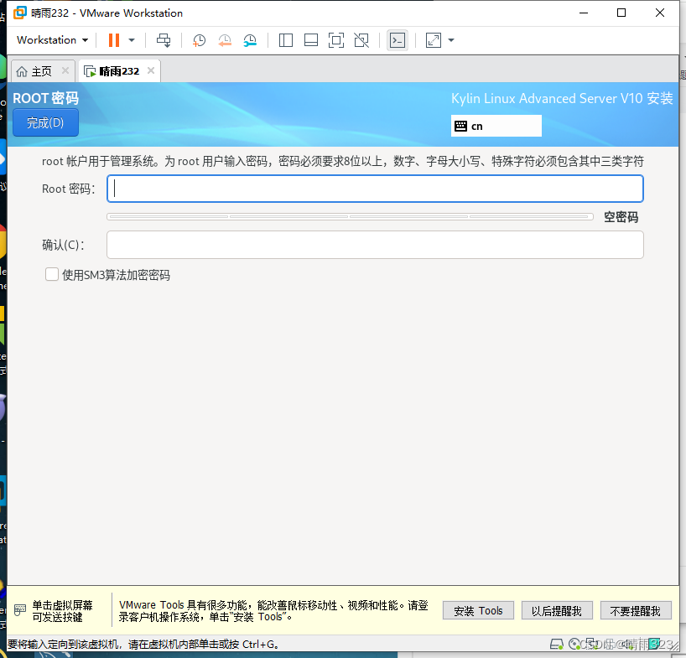Minimize the VMware Workstation window
The width and height of the screenshot is (686, 658).
click(x=584, y=13)
